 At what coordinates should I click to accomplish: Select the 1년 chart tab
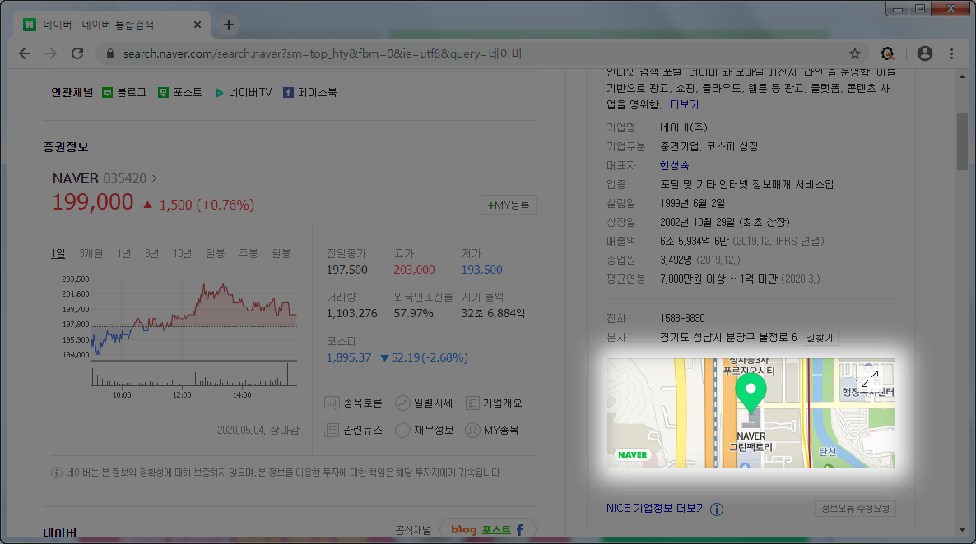(124, 253)
